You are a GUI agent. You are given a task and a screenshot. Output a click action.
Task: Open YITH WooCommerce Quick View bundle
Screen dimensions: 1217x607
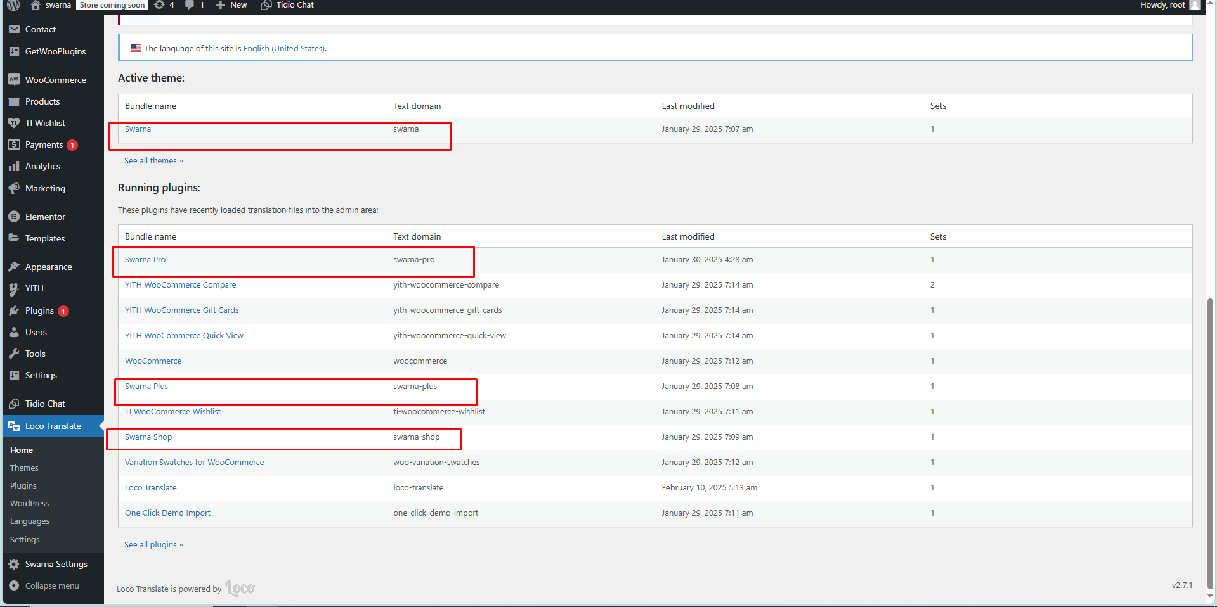point(184,335)
